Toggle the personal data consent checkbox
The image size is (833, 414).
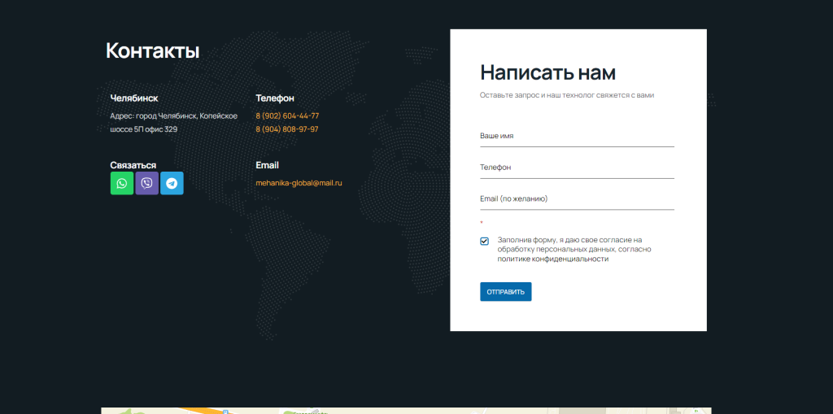point(485,242)
